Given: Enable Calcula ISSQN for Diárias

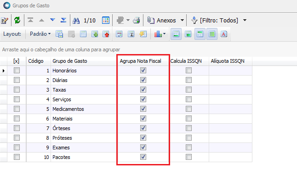Looking at the screenshot, I should (188, 80).
